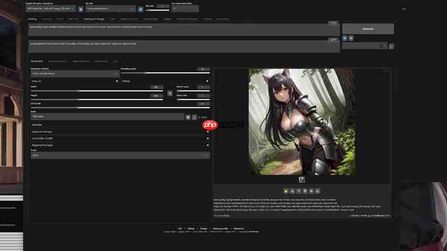The height and width of the screenshot is (251, 447).
Task: Adjust the Width slider
Action: coord(97,91)
